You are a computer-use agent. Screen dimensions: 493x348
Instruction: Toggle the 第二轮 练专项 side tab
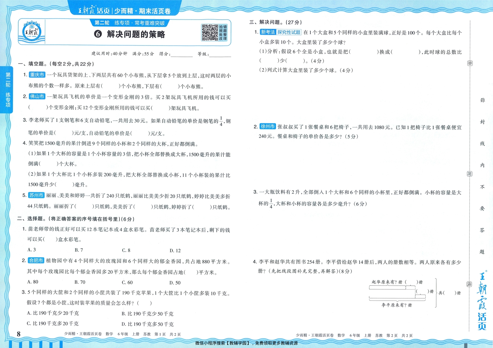click(x=8, y=89)
